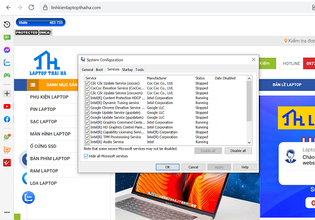315x220 pixels.
Task: Sort services by the Status column header
Action: [x=200, y=78]
